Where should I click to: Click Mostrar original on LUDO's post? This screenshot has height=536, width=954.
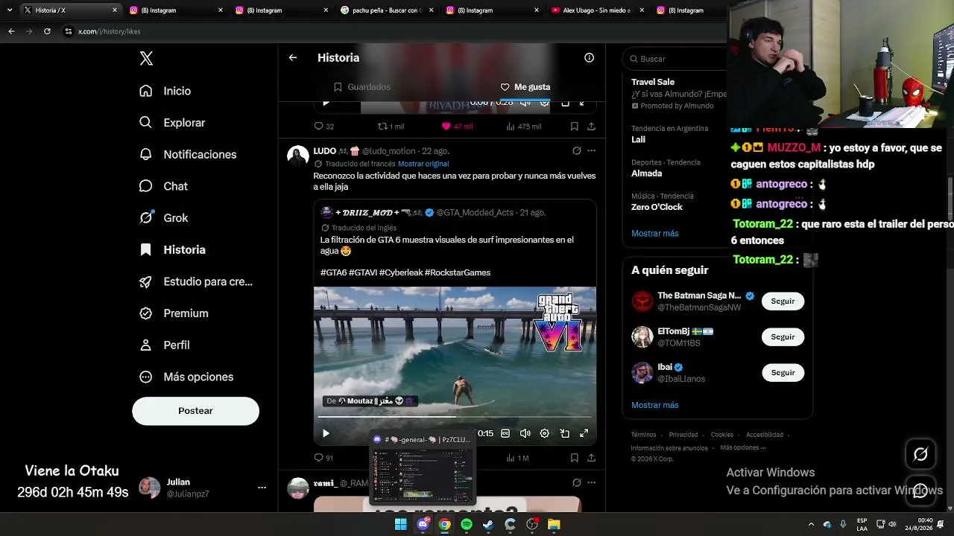423,164
